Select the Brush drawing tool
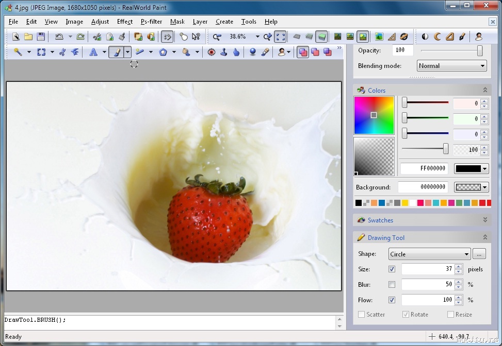The height and width of the screenshot is (346, 502). (117, 52)
